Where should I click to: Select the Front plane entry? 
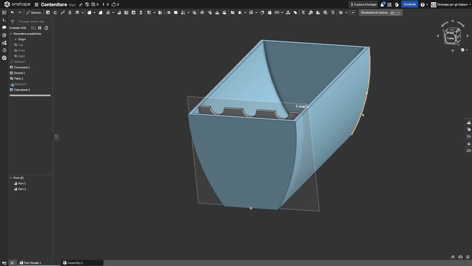coord(21,50)
